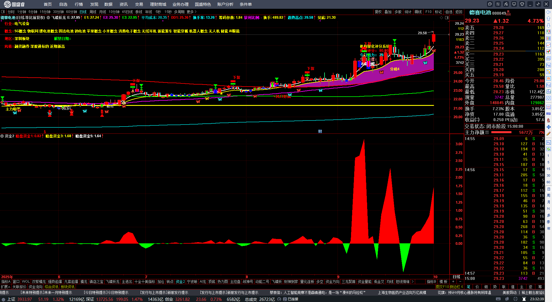Click the crosshair target icon in status bar

click(x=515, y=299)
